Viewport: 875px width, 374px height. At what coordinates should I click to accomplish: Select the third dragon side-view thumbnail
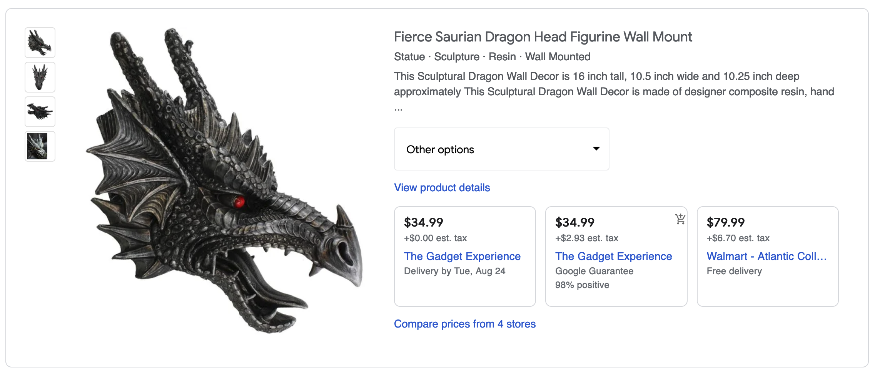click(40, 112)
